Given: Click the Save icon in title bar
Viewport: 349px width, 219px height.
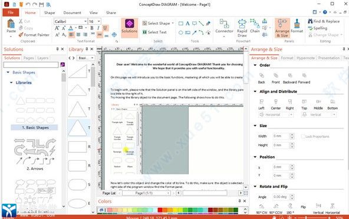Looking at the screenshot, I should (41, 4).
